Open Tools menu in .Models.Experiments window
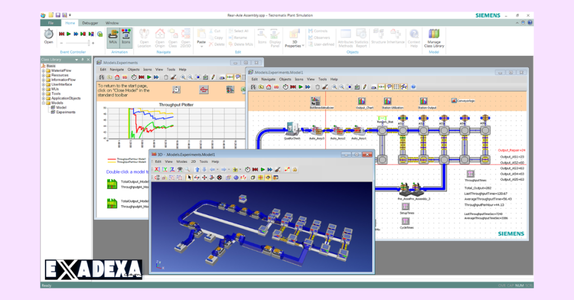Screen dimensions: 574x300 pos(171,69)
